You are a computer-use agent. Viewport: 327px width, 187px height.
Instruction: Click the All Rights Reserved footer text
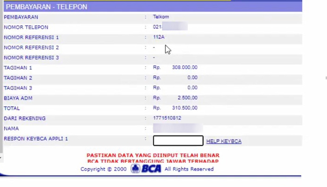pos(189,169)
